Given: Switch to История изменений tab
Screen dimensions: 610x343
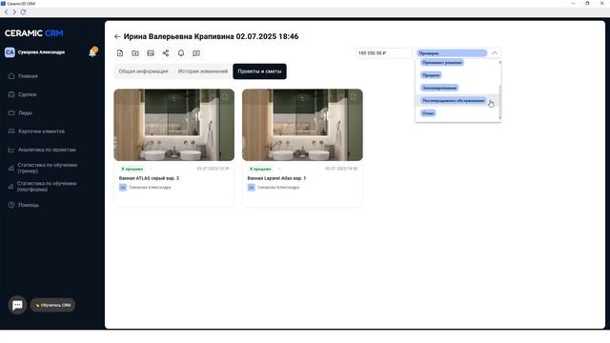Looking at the screenshot, I should pyautogui.click(x=203, y=71).
